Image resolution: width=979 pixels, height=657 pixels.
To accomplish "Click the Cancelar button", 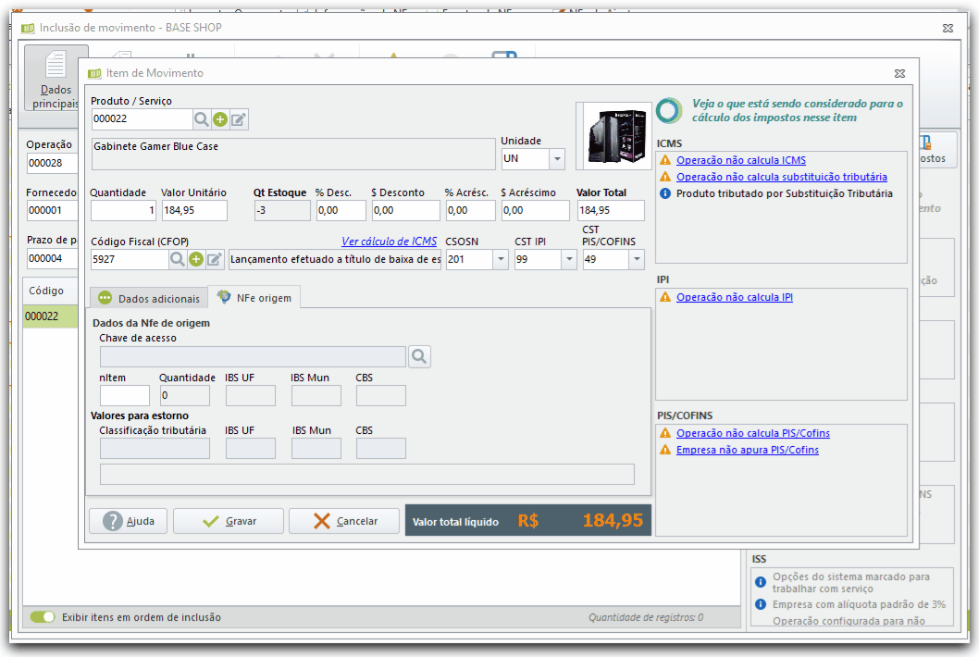I will (344, 521).
